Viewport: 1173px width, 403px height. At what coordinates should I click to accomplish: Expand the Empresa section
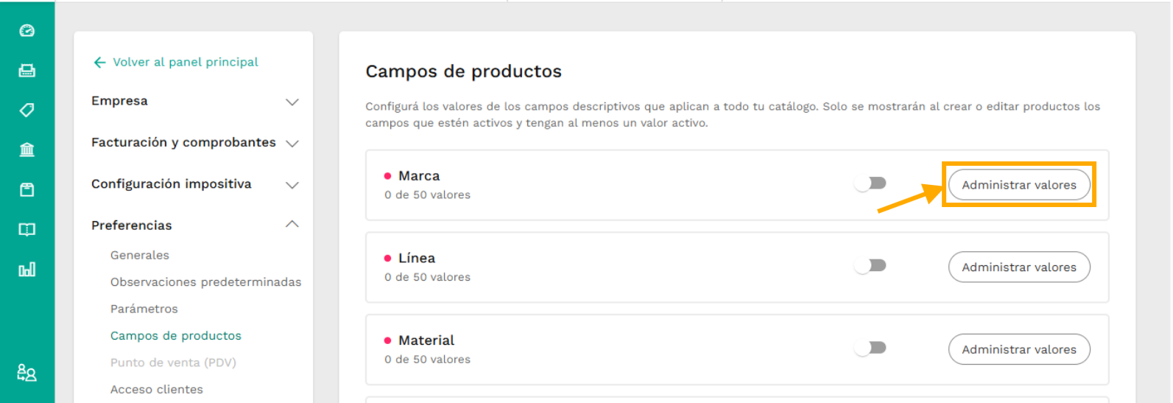point(195,102)
